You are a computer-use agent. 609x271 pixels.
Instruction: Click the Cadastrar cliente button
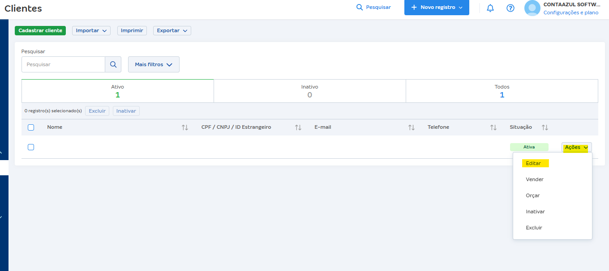pyautogui.click(x=40, y=30)
